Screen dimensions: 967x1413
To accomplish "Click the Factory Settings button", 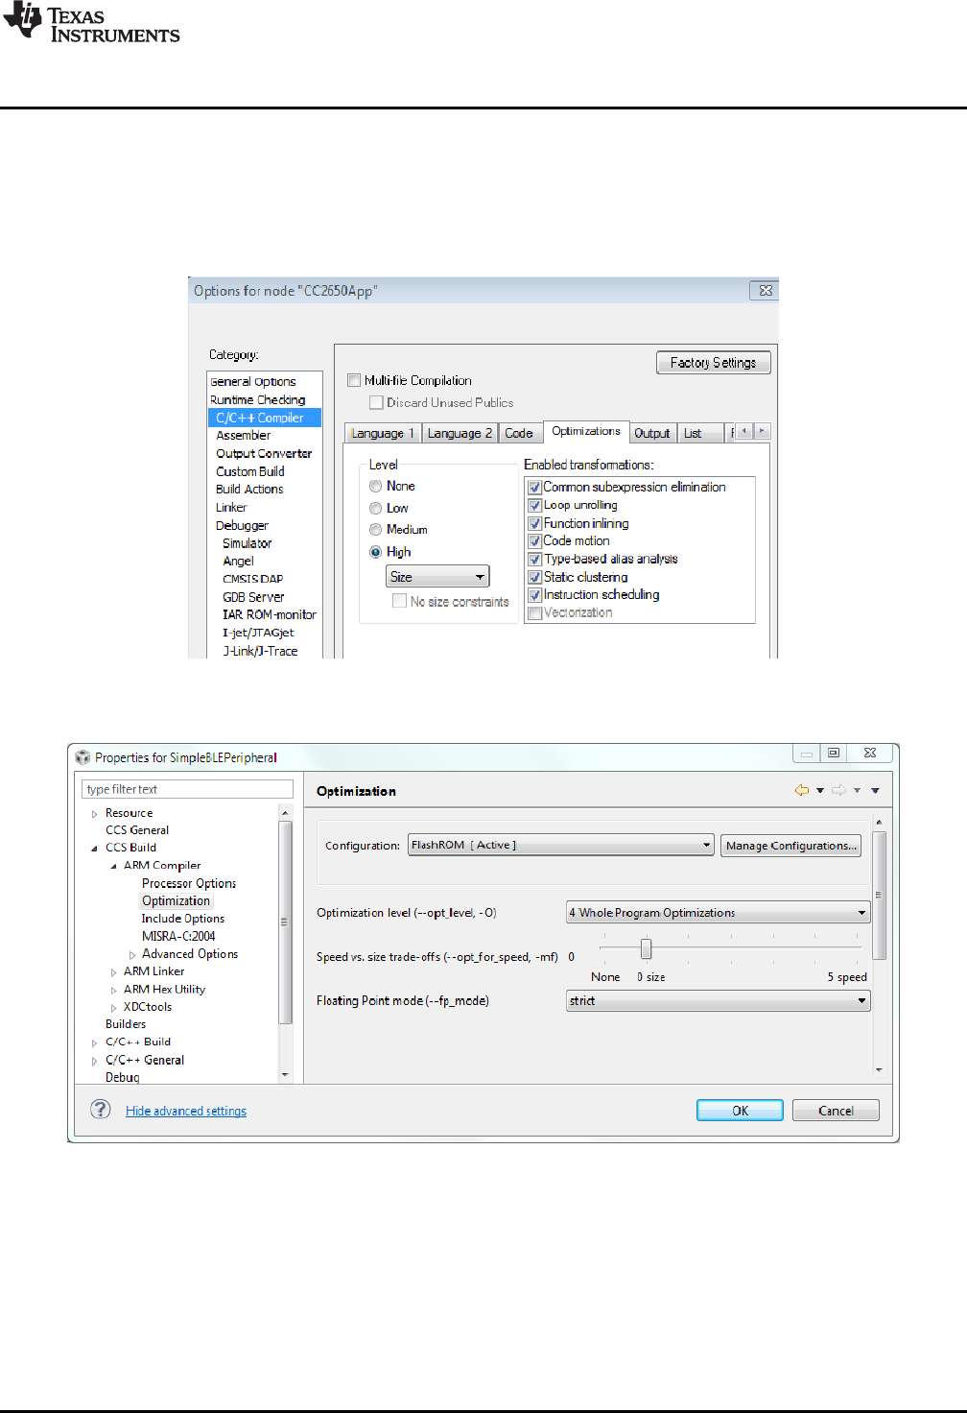I will [714, 362].
